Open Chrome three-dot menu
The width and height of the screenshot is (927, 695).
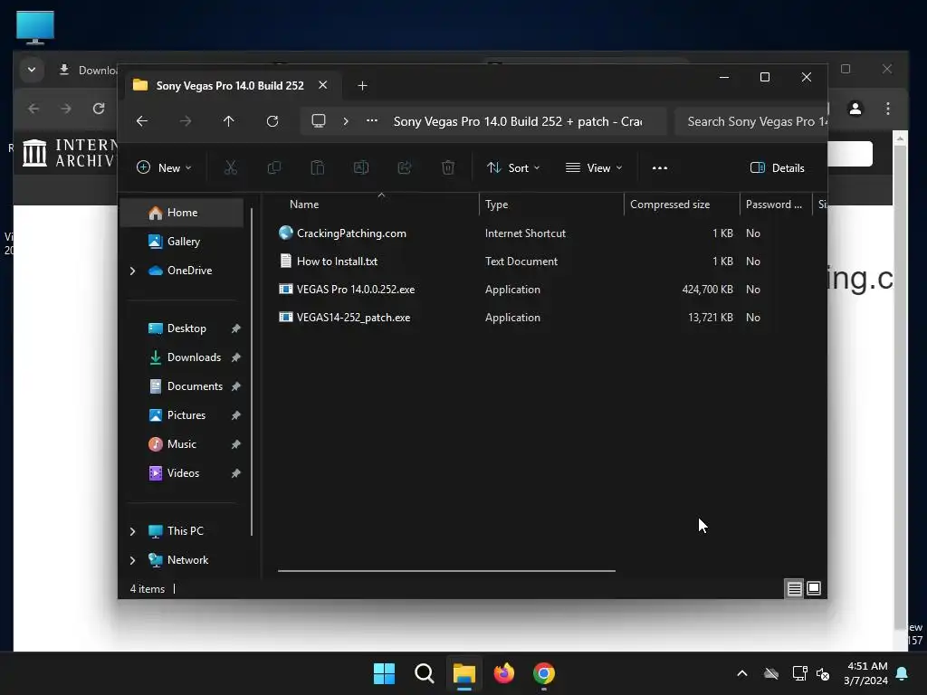coord(888,109)
